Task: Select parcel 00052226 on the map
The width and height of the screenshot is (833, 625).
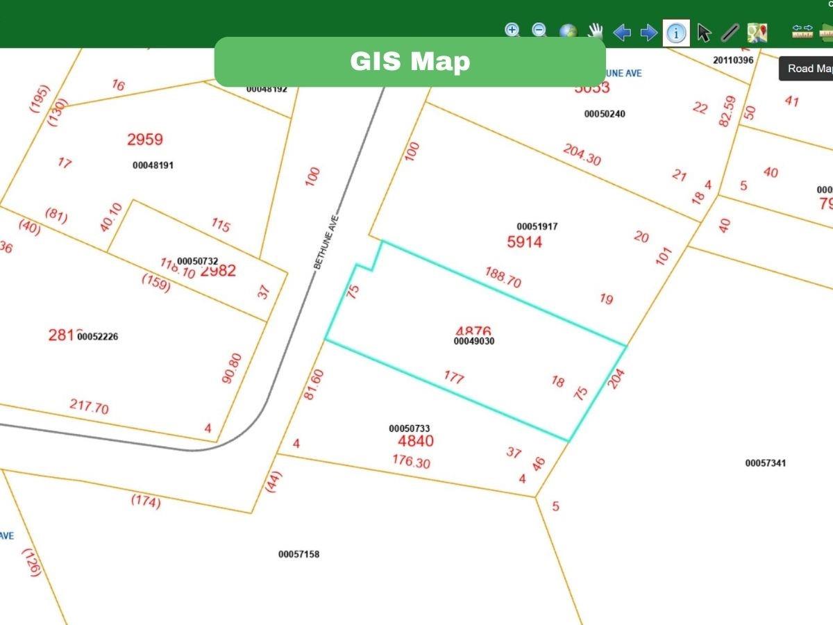Action: tap(98, 337)
